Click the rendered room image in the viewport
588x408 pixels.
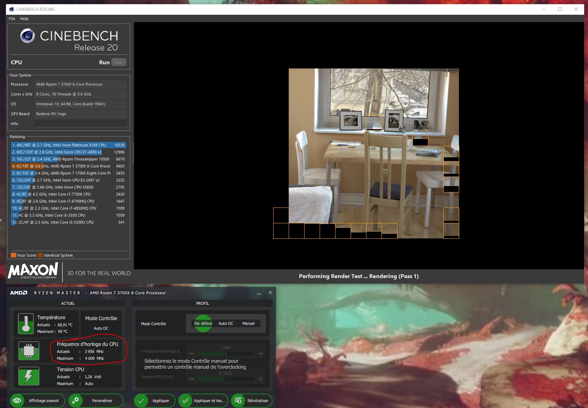(373, 153)
